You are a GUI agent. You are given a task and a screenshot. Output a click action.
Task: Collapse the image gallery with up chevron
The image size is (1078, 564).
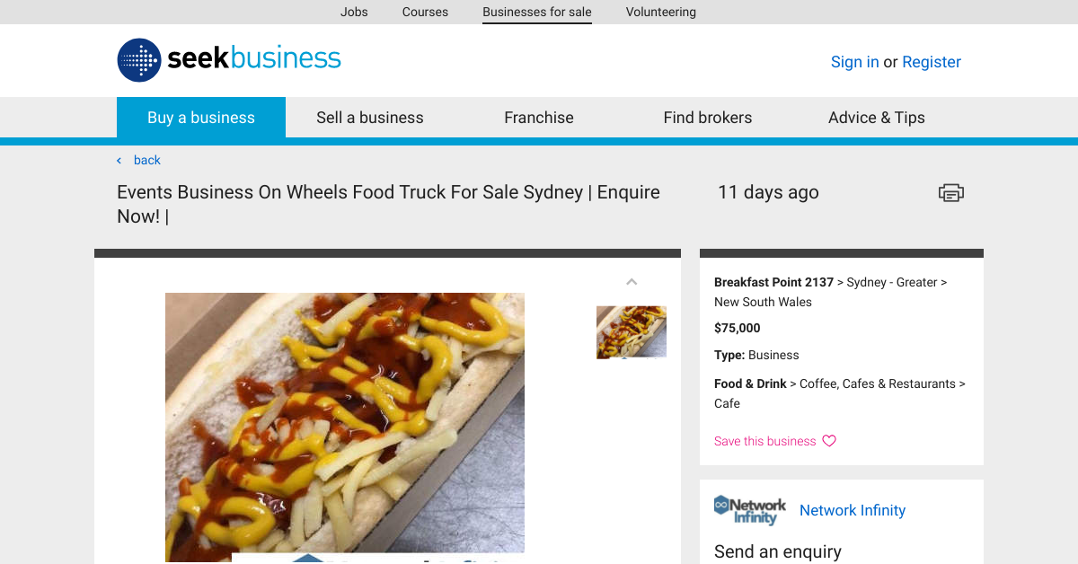(632, 281)
